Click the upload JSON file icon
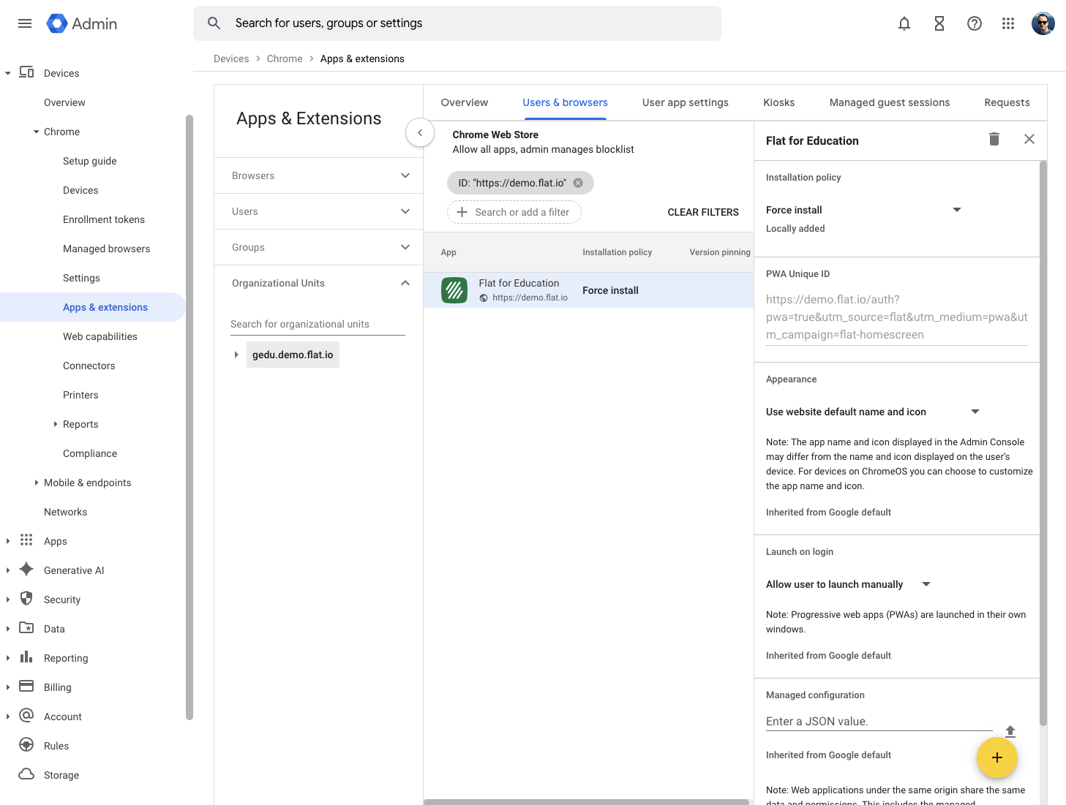The width and height of the screenshot is (1066, 805). [1010, 731]
